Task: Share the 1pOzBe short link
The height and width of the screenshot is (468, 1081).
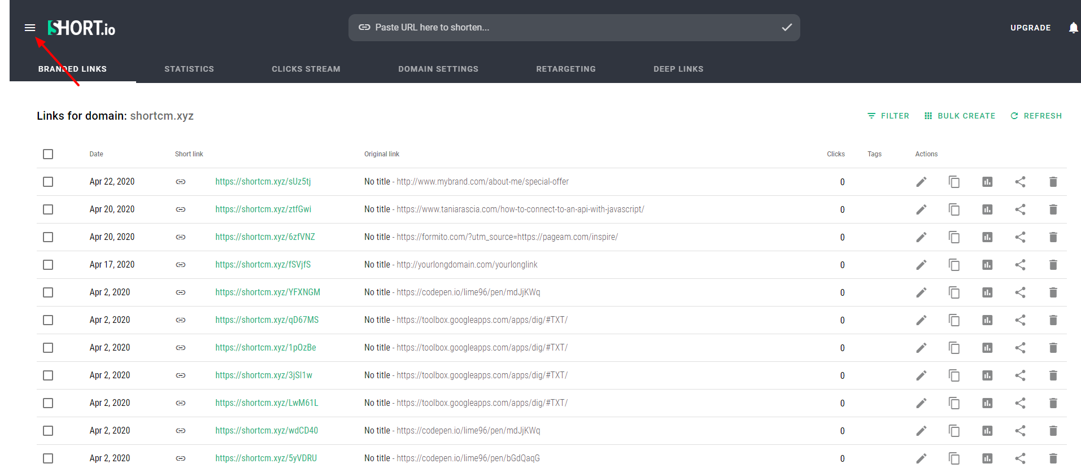Action: point(1020,348)
